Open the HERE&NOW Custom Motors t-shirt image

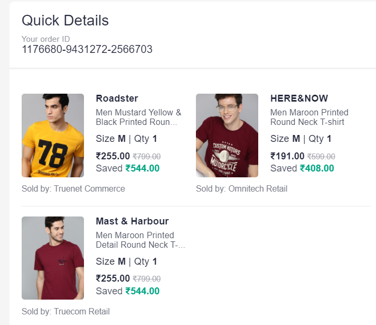point(227,136)
